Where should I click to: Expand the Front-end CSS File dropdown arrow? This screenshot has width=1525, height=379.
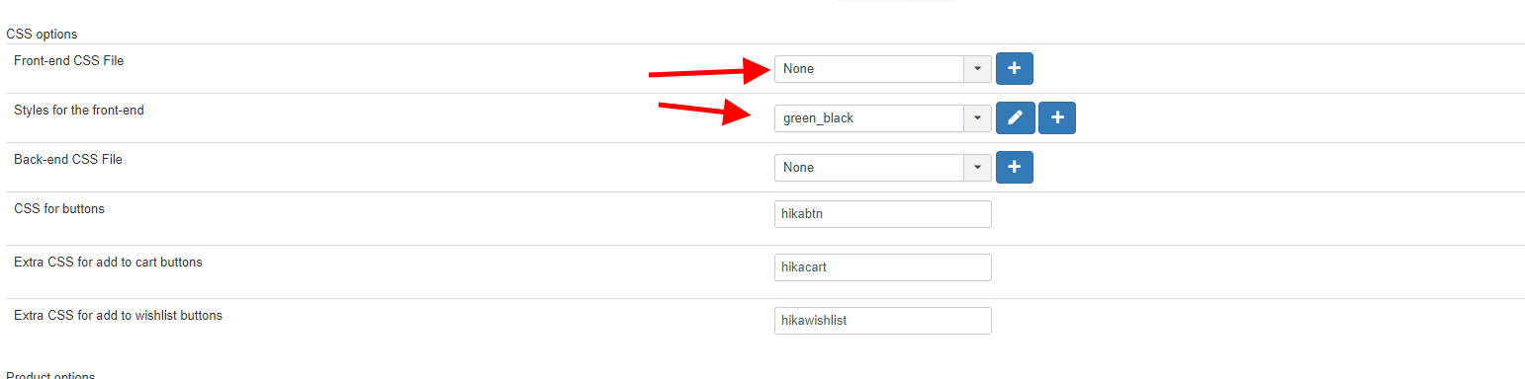(x=977, y=69)
